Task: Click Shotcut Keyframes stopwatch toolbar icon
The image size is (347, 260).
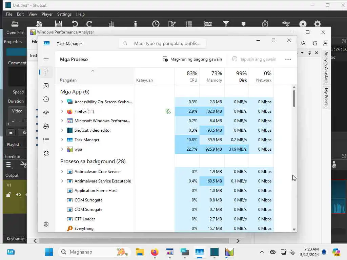Action: tap(265, 24)
